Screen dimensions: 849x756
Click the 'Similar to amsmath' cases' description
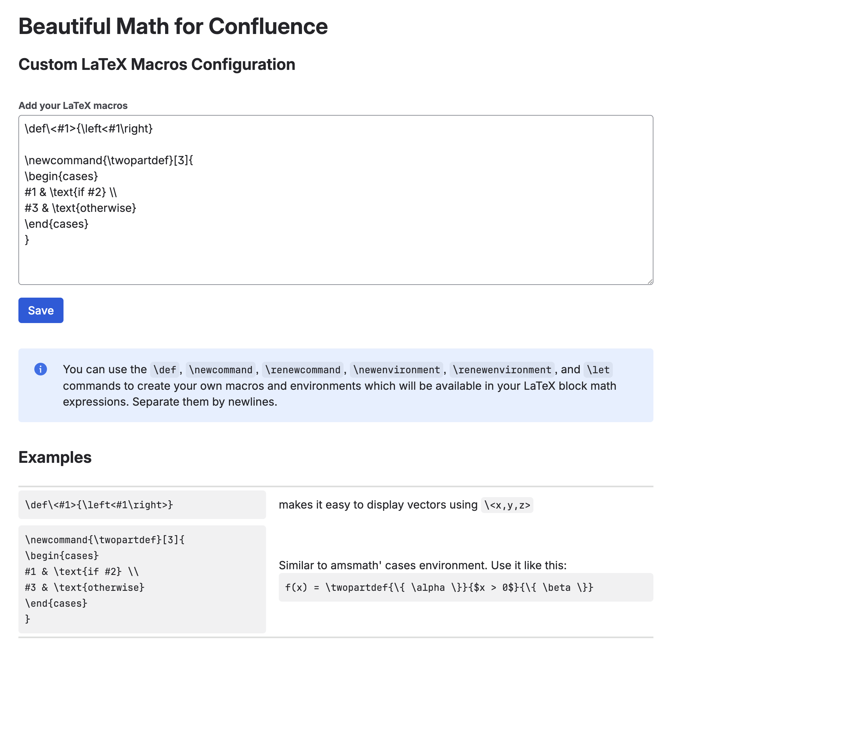click(x=422, y=565)
